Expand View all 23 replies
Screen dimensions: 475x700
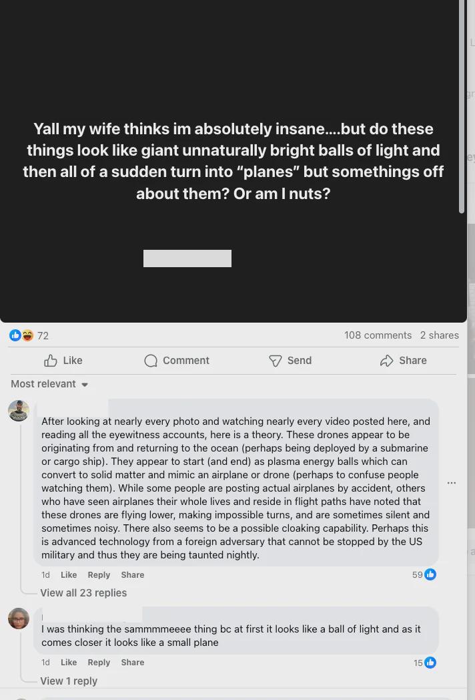[x=83, y=593]
